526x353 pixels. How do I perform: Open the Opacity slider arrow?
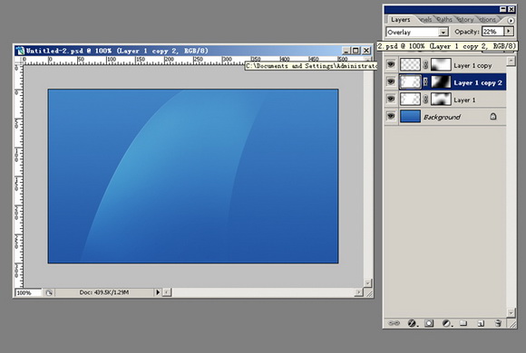509,32
